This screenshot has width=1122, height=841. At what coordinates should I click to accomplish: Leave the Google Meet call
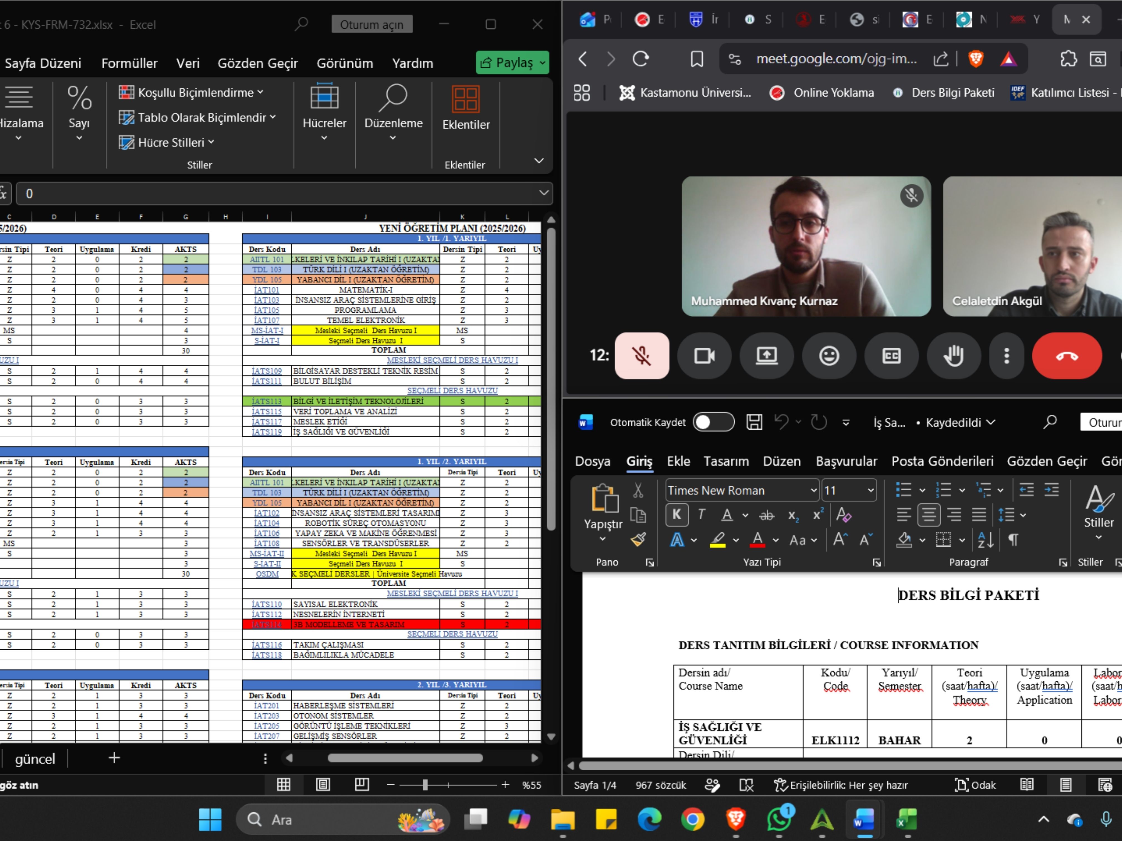coord(1067,355)
